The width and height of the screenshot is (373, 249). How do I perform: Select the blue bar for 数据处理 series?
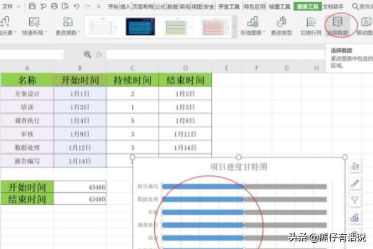tap(202, 199)
